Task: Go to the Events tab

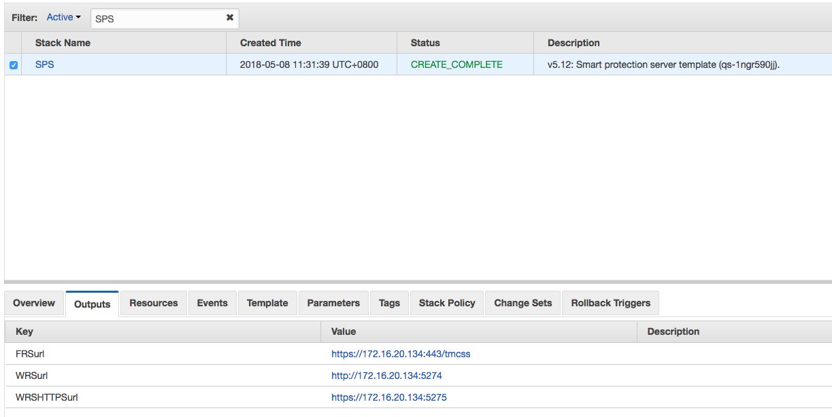Action: [x=212, y=303]
